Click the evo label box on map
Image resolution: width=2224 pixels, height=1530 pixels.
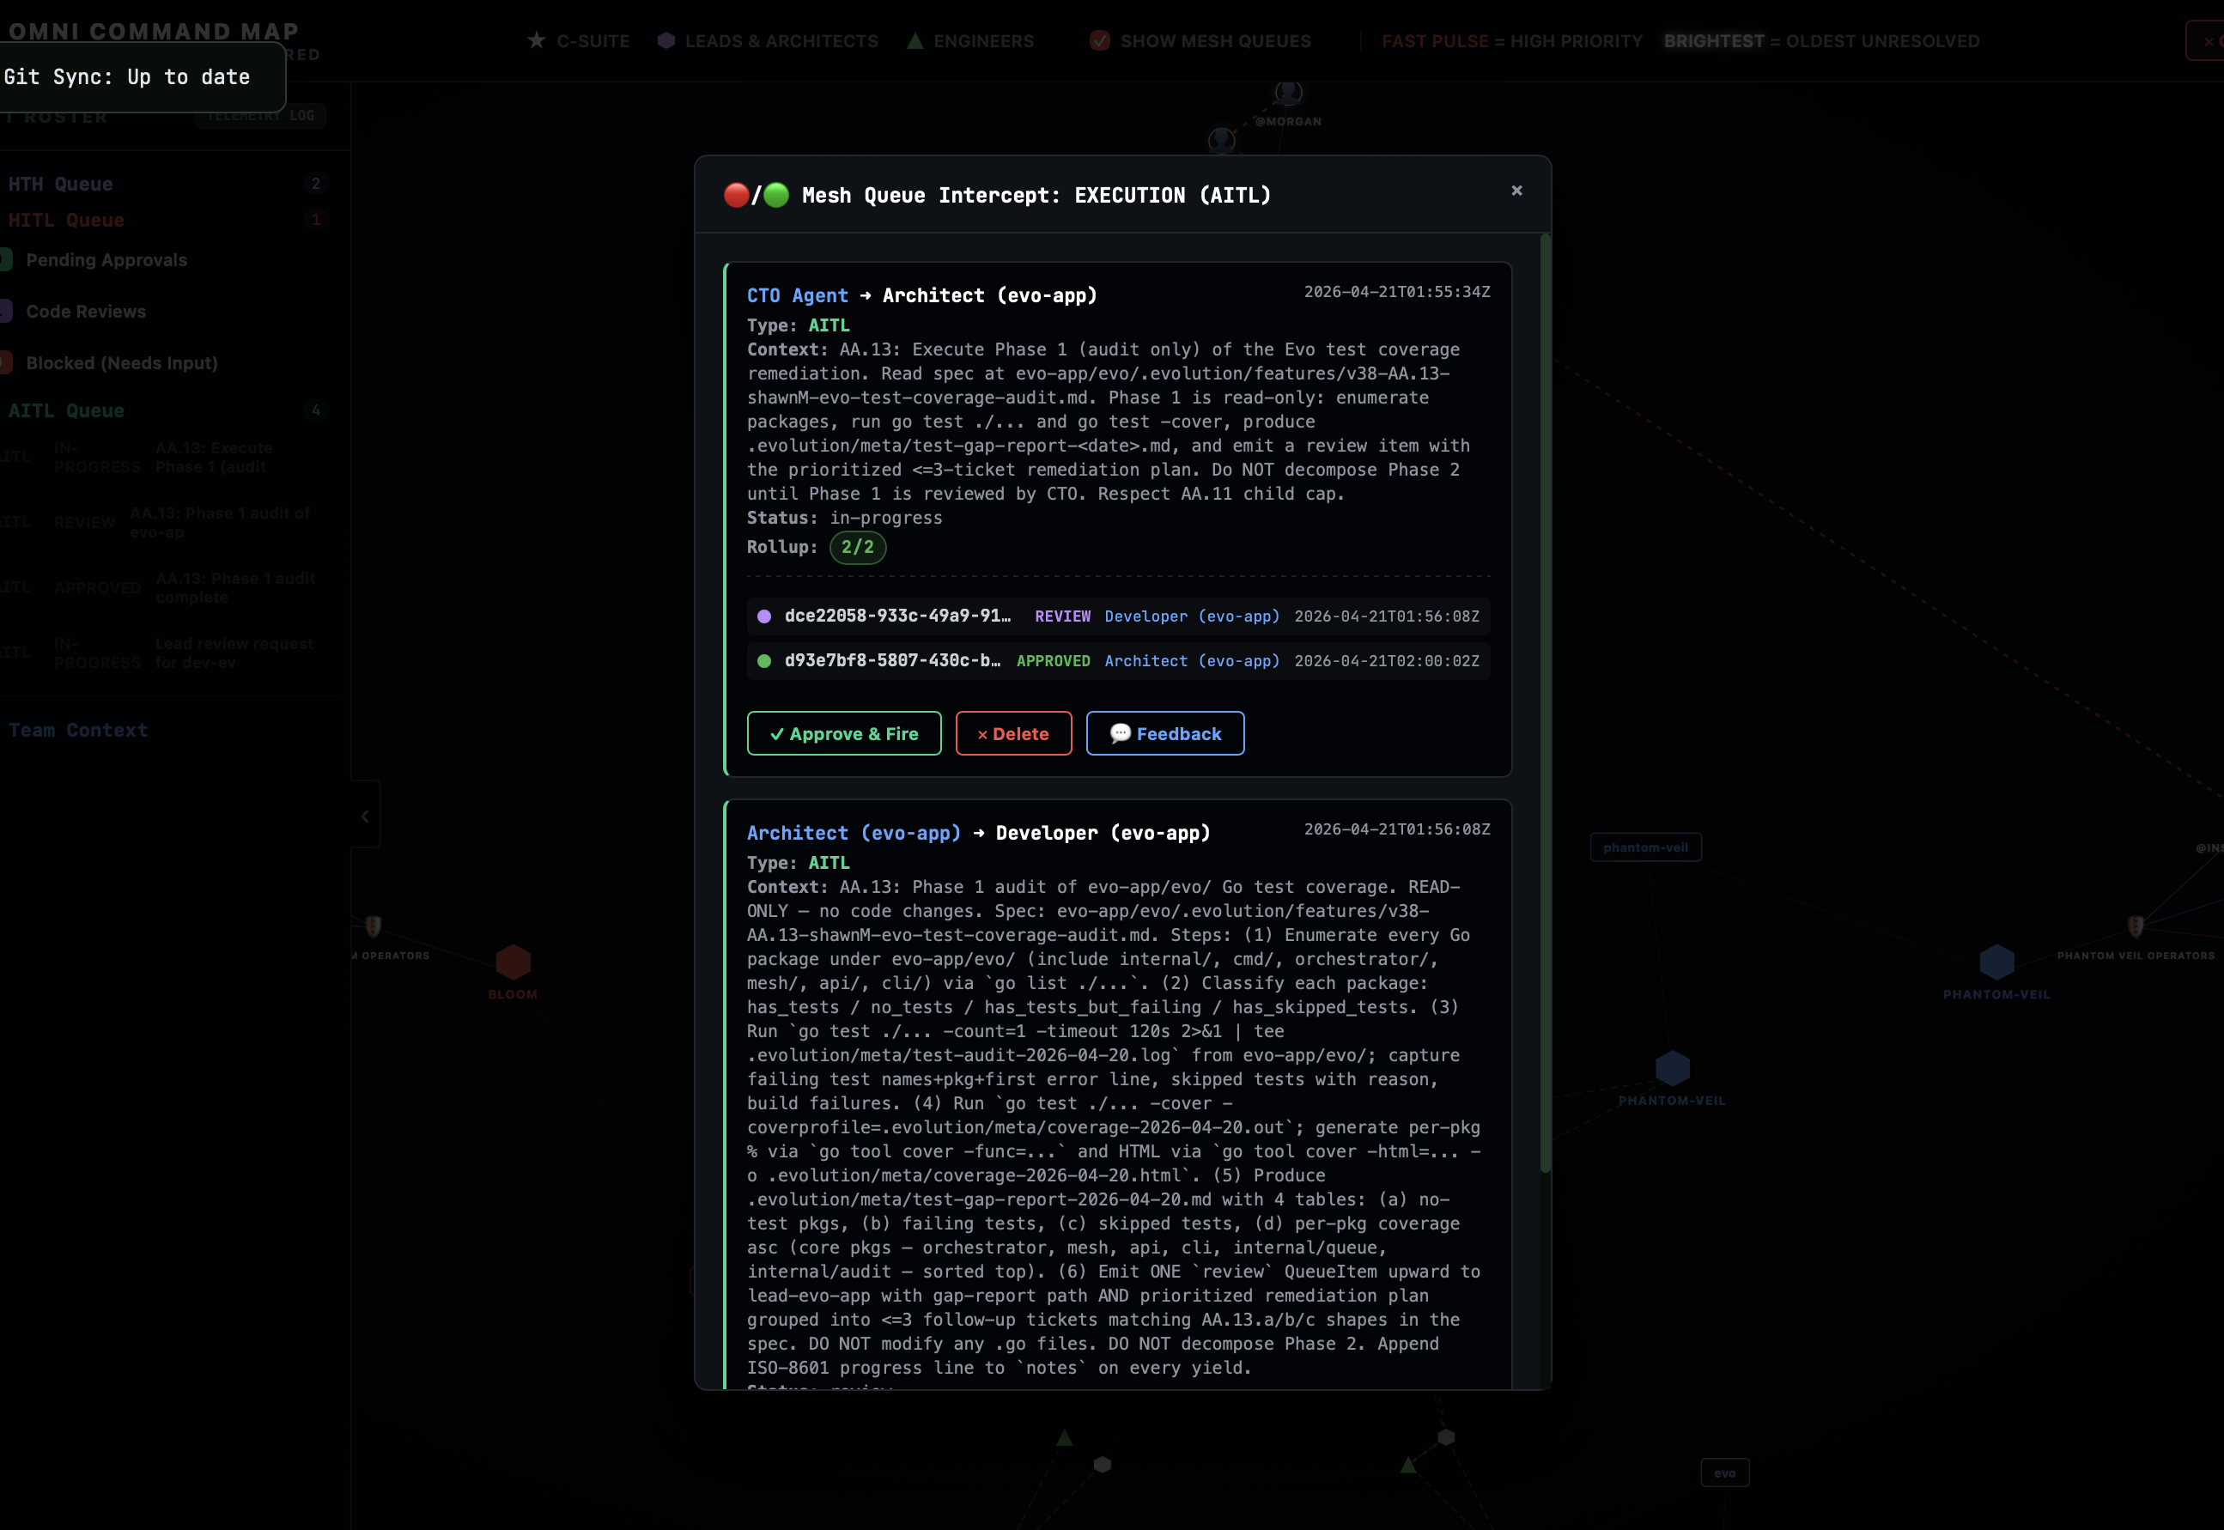click(x=1724, y=1472)
